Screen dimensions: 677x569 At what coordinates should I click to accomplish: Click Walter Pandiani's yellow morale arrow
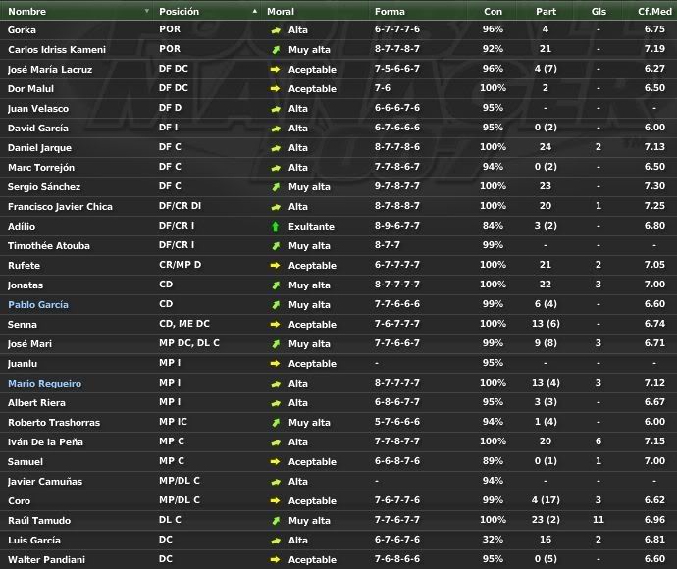pos(275,560)
